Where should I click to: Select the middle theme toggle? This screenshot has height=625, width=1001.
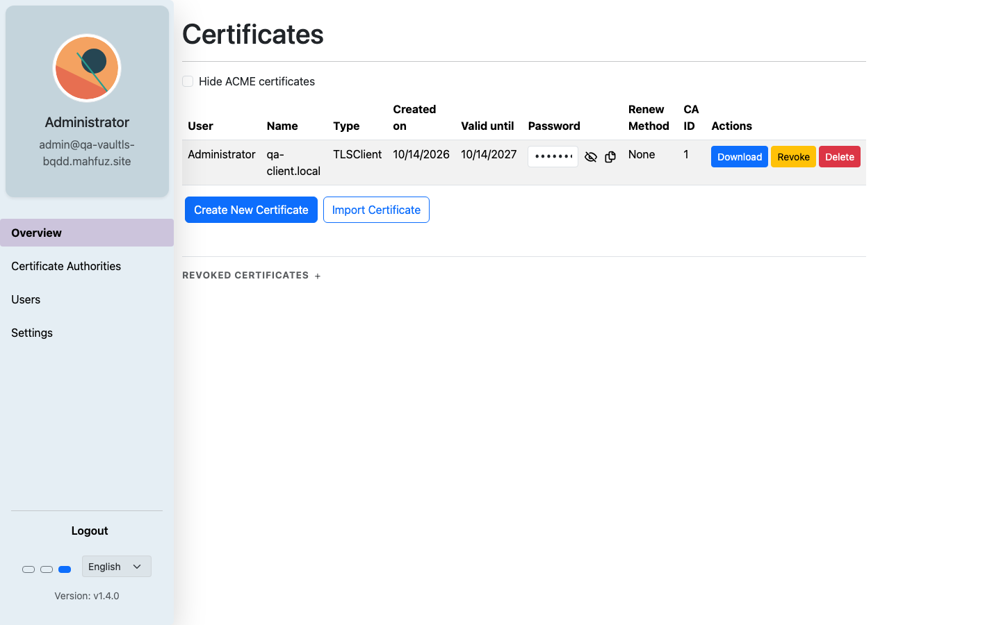point(47,569)
